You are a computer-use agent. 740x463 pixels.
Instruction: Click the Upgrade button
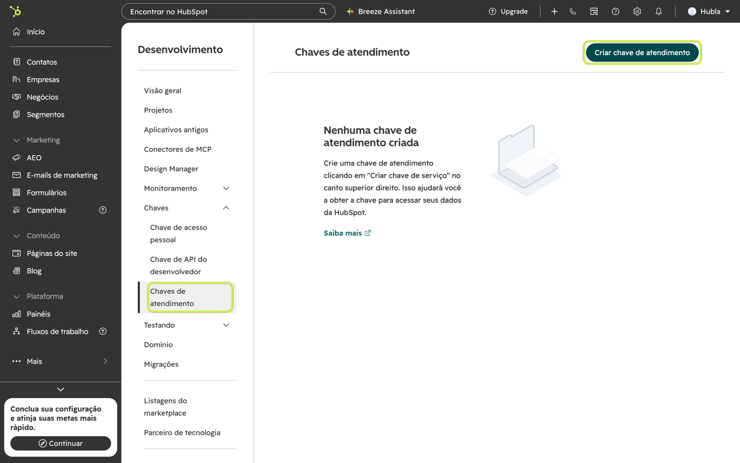pos(508,12)
